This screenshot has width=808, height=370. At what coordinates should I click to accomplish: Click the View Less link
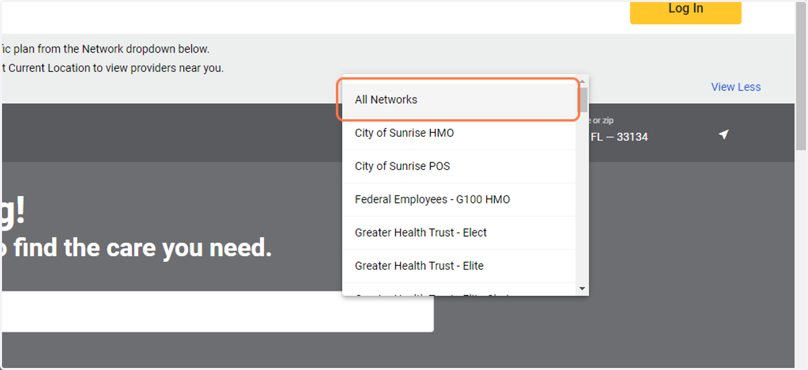(736, 87)
